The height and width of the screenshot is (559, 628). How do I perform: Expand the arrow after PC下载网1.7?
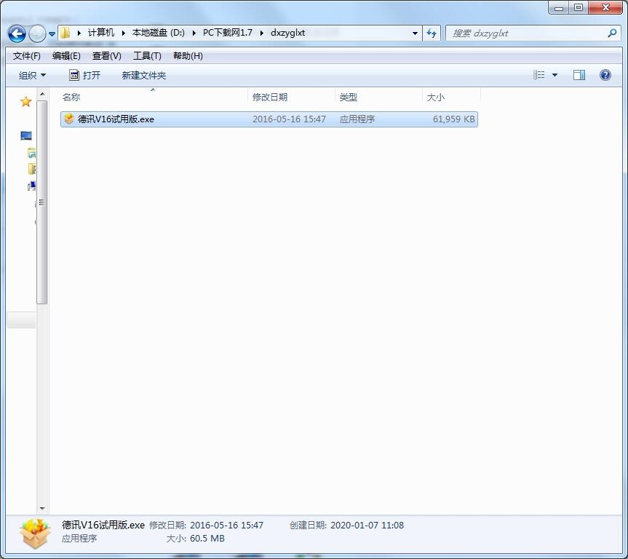point(261,33)
